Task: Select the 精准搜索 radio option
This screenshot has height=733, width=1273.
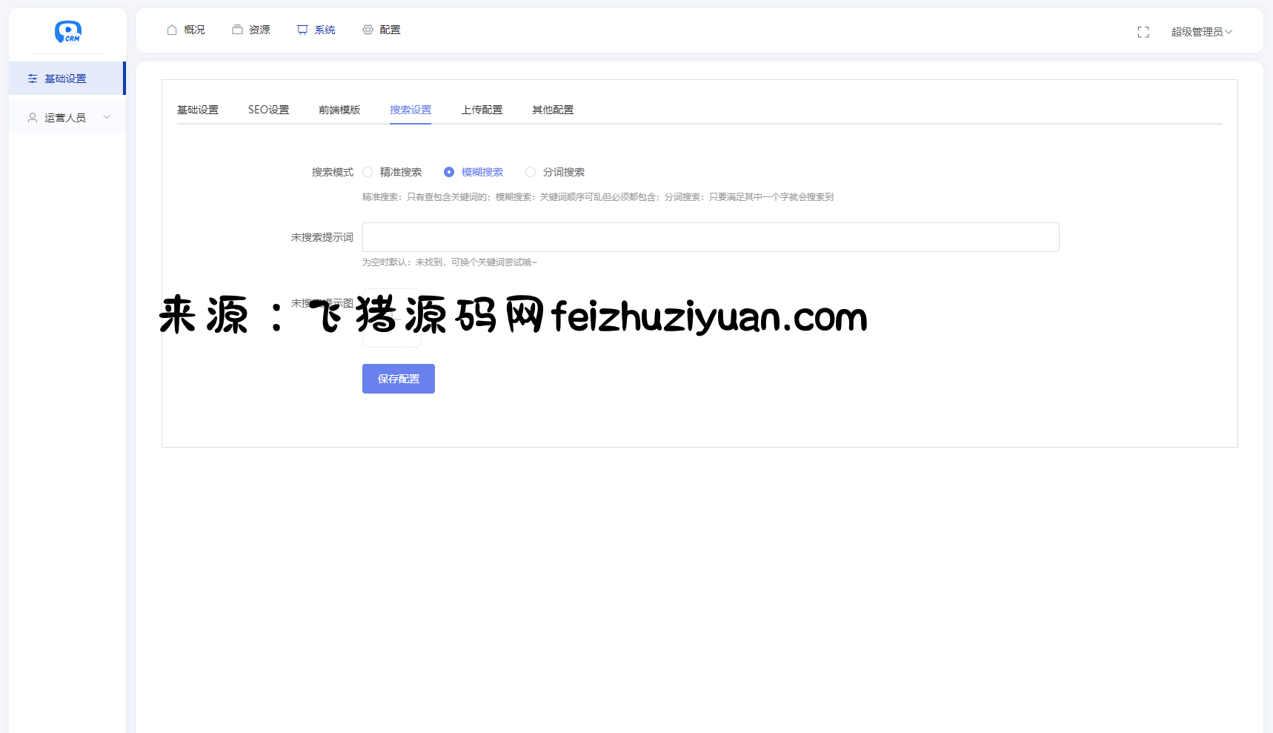Action: tap(368, 172)
